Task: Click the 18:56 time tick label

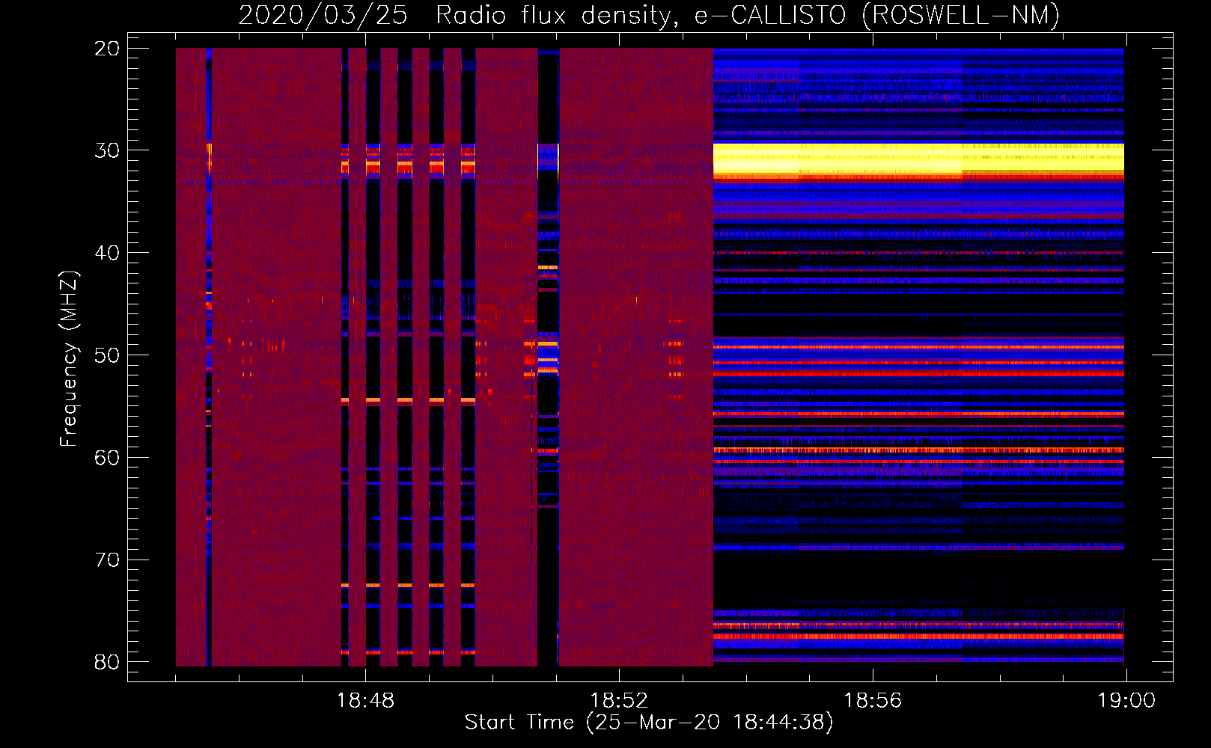Action: pos(873,700)
